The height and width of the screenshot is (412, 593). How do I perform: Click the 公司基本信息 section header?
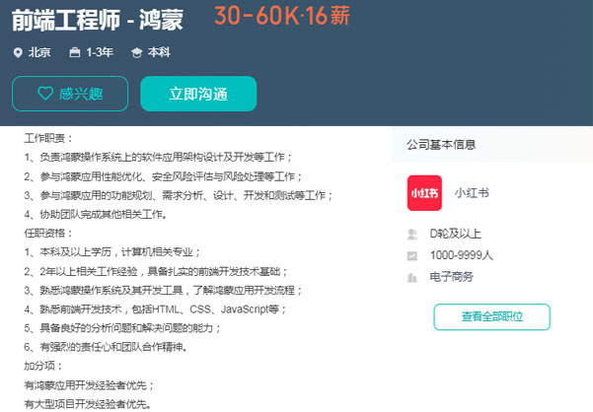click(x=441, y=145)
